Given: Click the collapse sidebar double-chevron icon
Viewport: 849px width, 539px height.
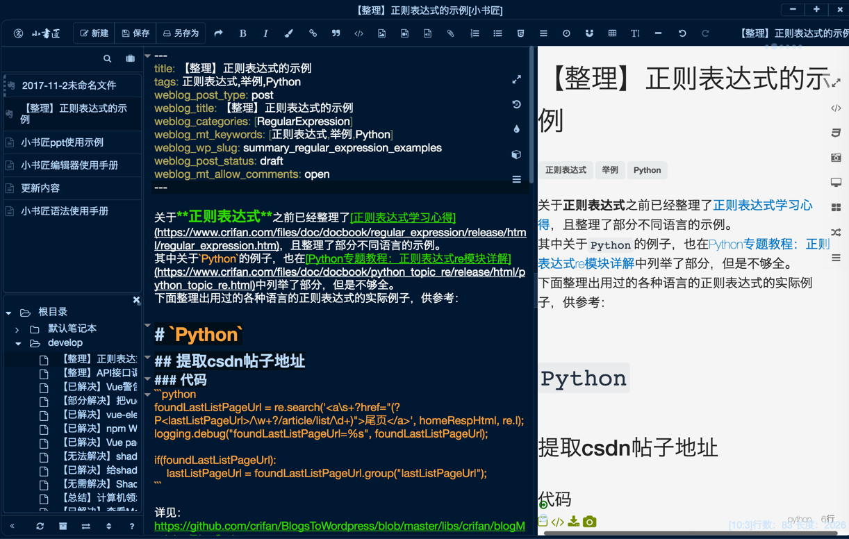Looking at the screenshot, I should 12,526.
